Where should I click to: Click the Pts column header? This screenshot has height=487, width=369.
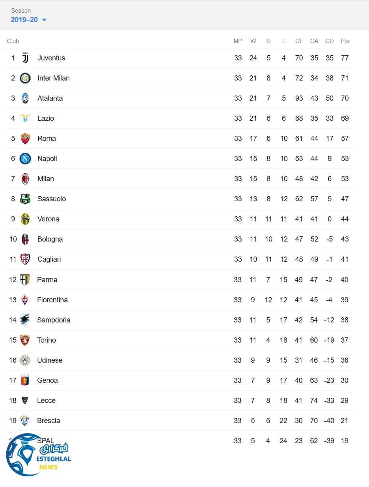345,41
